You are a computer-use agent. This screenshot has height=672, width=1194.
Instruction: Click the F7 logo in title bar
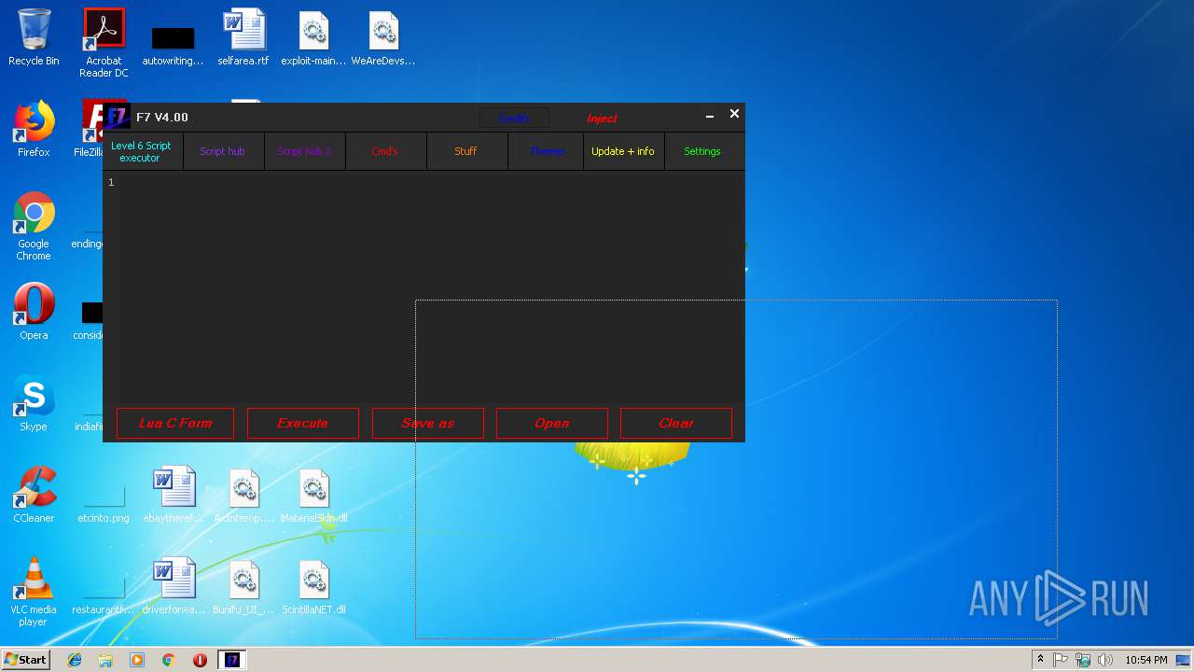coord(117,117)
